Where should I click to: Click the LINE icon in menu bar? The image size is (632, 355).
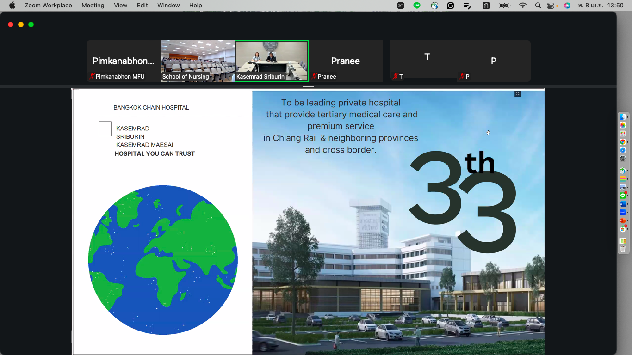[417, 6]
